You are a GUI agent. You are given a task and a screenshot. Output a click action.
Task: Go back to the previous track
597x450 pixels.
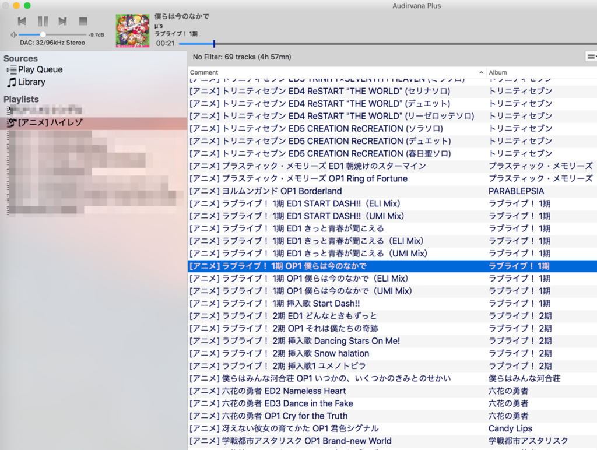22,21
